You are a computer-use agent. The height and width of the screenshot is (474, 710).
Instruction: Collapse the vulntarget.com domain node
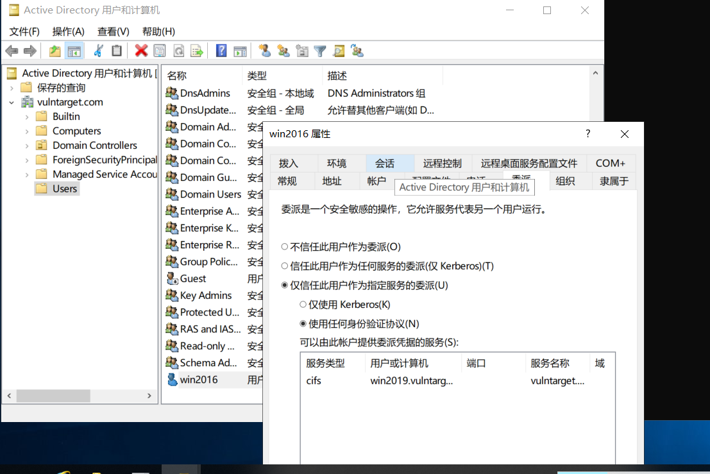(x=12, y=103)
